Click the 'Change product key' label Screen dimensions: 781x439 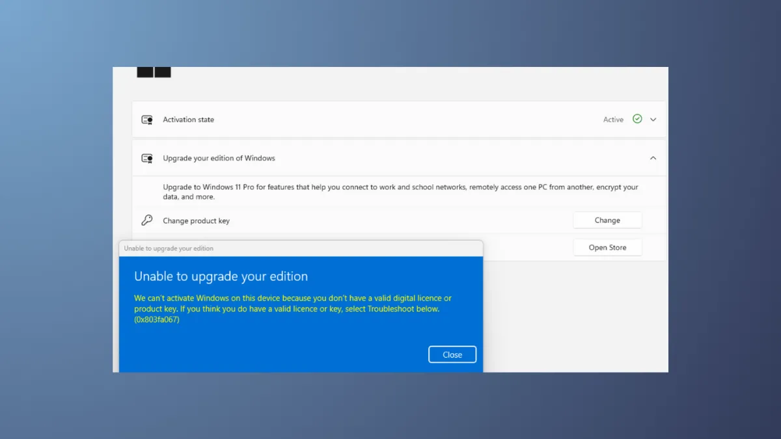coord(196,221)
